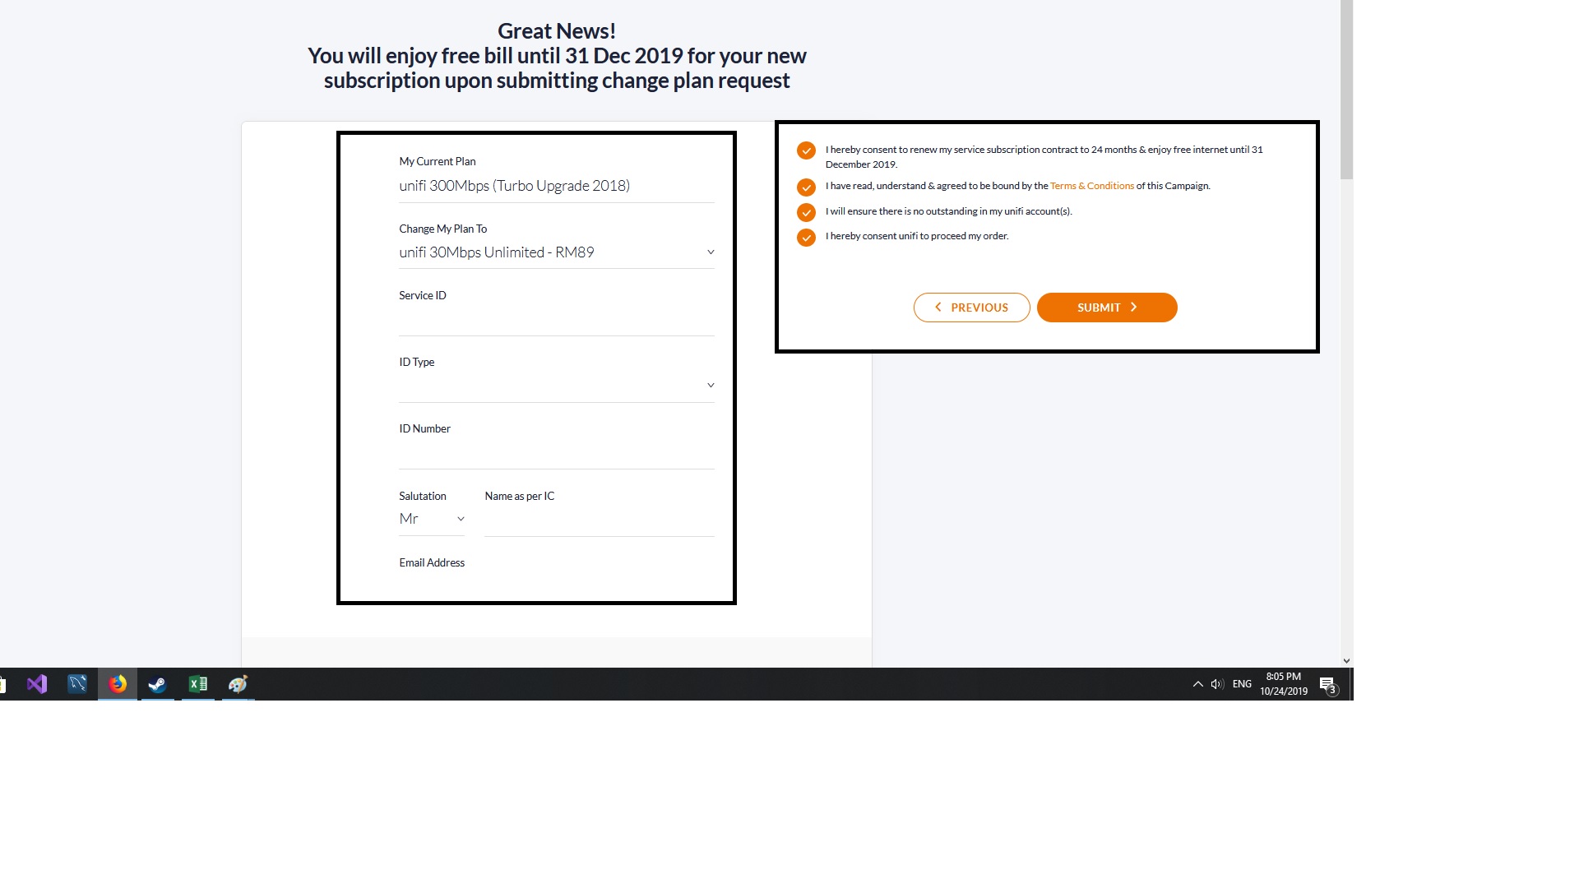
Task: Open the clock showing 8:05 PM
Action: (x=1284, y=684)
